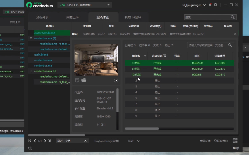
Task: Collapse second renderbus.ma [2] tree group
Action: [31, 71]
